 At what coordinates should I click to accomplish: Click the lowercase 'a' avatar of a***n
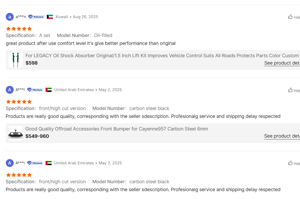tap(10, 17)
